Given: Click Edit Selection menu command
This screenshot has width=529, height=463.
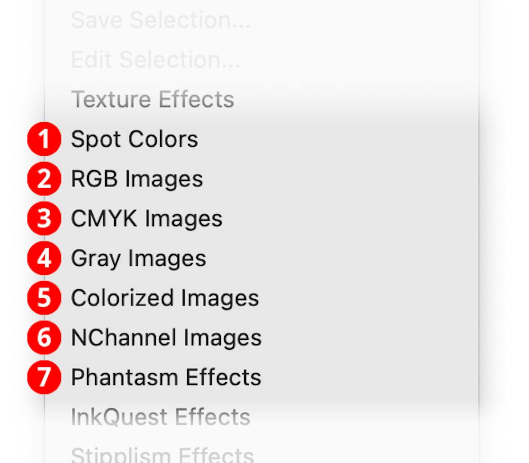Looking at the screenshot, I should (x=155, y=59).
